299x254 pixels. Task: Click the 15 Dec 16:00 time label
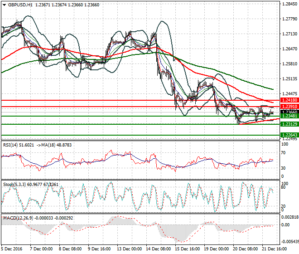[x=188, y=249]
